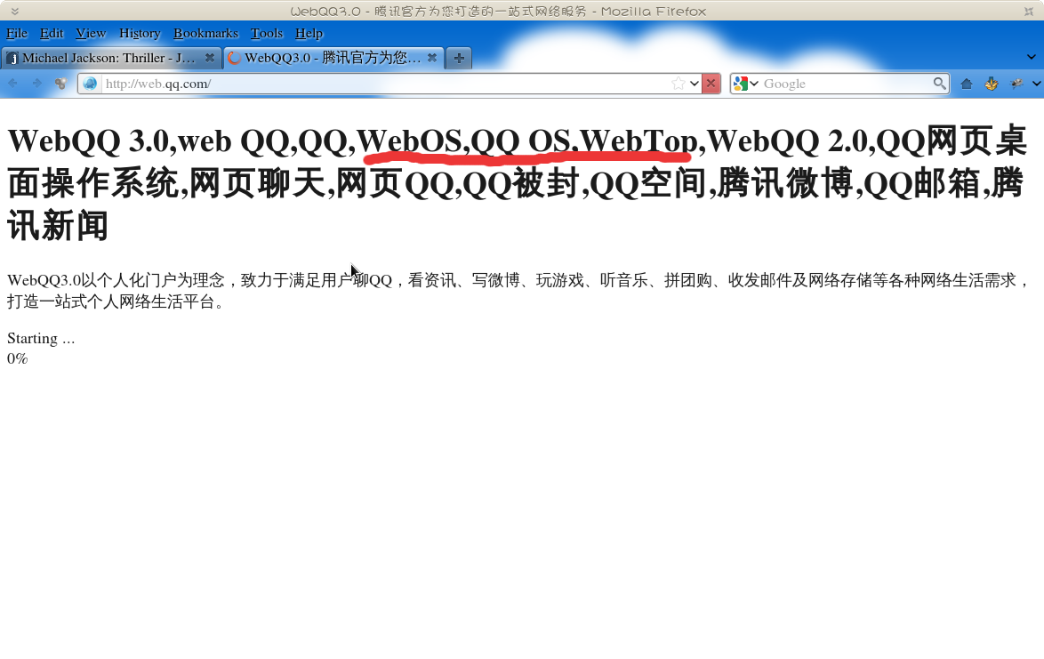Click the WebQQ 3.0 page heading

point(517,183)
